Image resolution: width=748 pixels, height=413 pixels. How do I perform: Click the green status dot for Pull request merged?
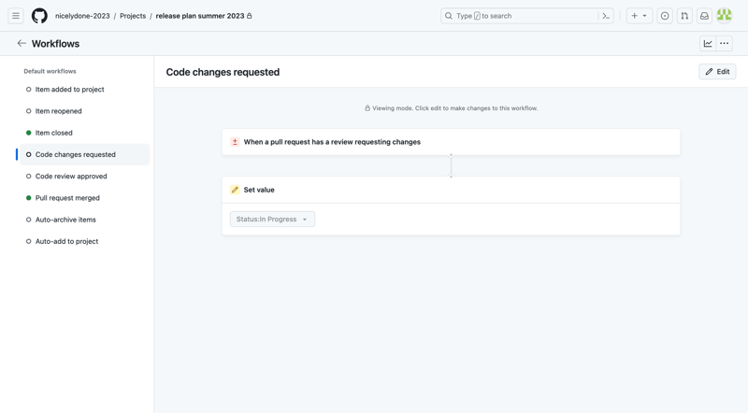coord(29,198)
